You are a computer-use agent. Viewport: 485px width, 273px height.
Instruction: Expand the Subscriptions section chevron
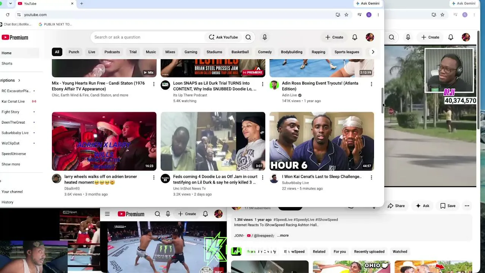[x=19, y=80]
